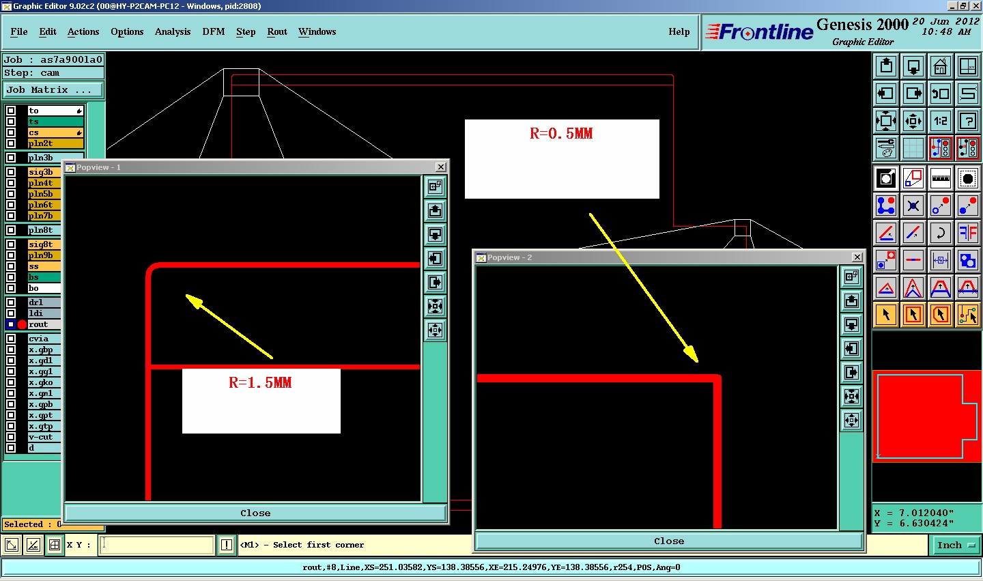Select the net selection arrow tool
The width and height of the screenshot is (983, 581).
coord(968,315)
